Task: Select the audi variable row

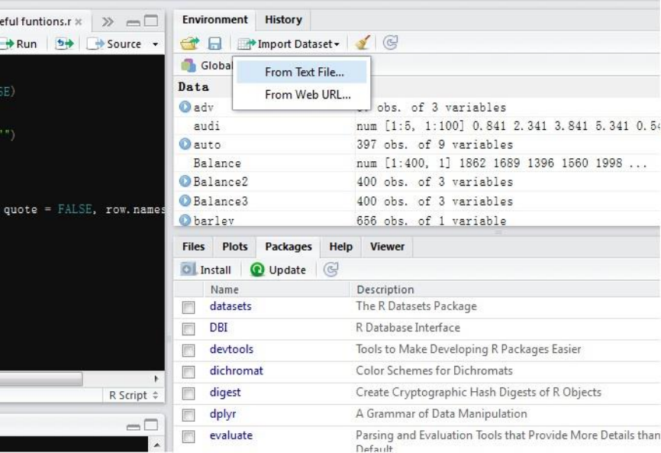Action: (418, 126)
